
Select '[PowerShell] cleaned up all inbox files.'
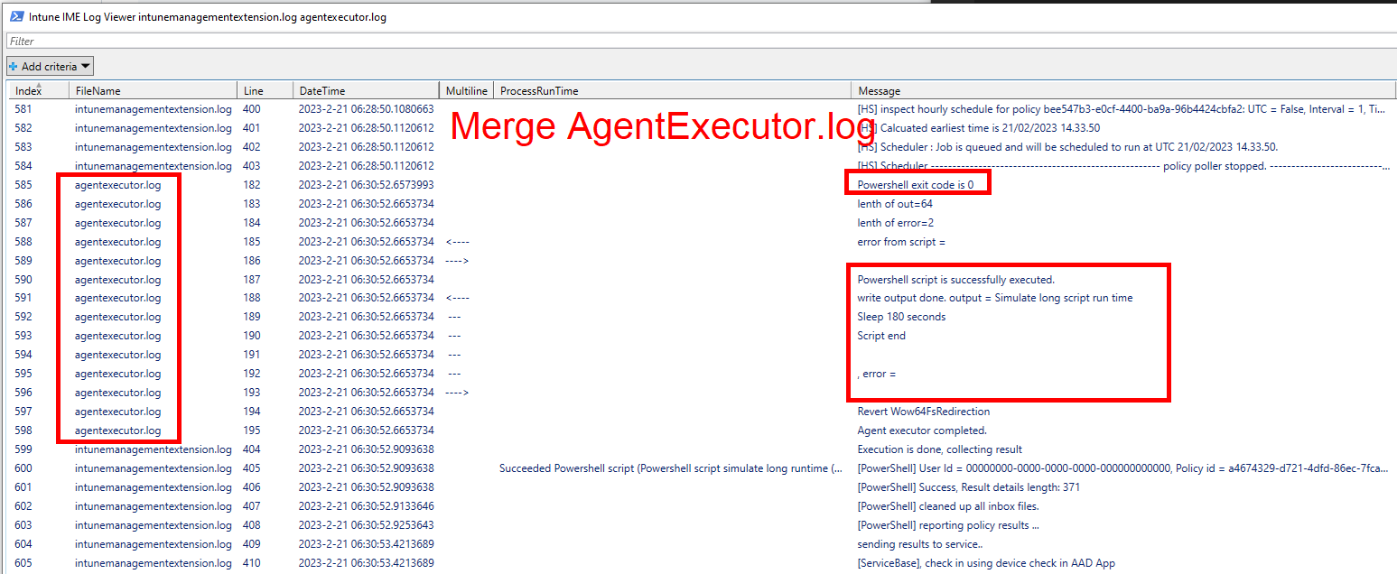tap(947, 506)
